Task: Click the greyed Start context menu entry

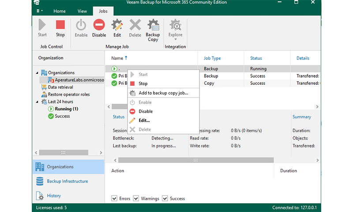Action: click(163, 74)
